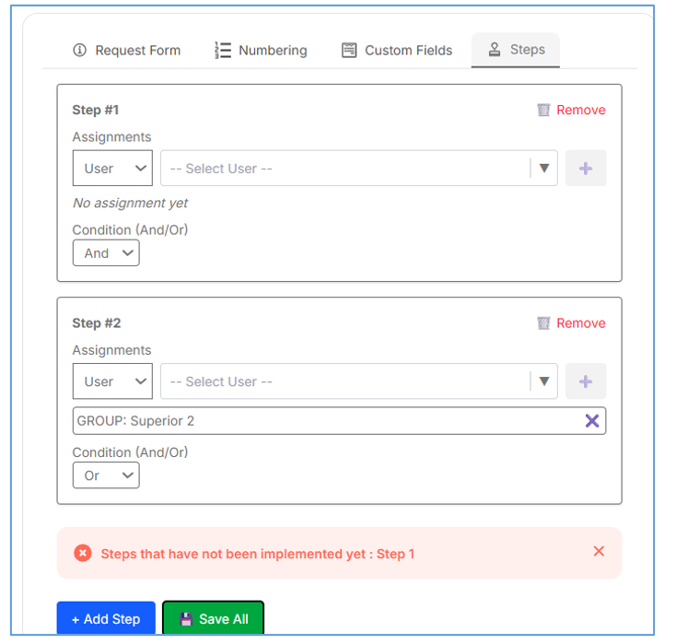Screen dimensions: 676x644
Task: Expand the Select User list in Step #2
Action: click(x=543, y=381)
